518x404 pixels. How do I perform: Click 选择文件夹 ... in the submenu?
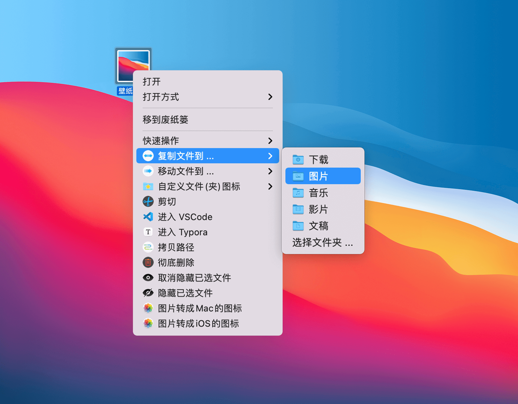point(322,242)
